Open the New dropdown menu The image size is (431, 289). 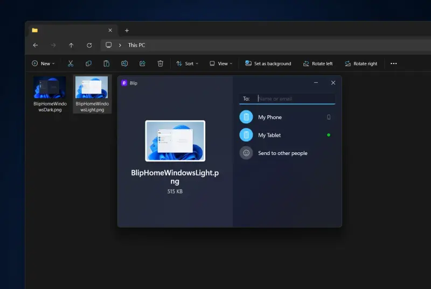tap(44, 64)
